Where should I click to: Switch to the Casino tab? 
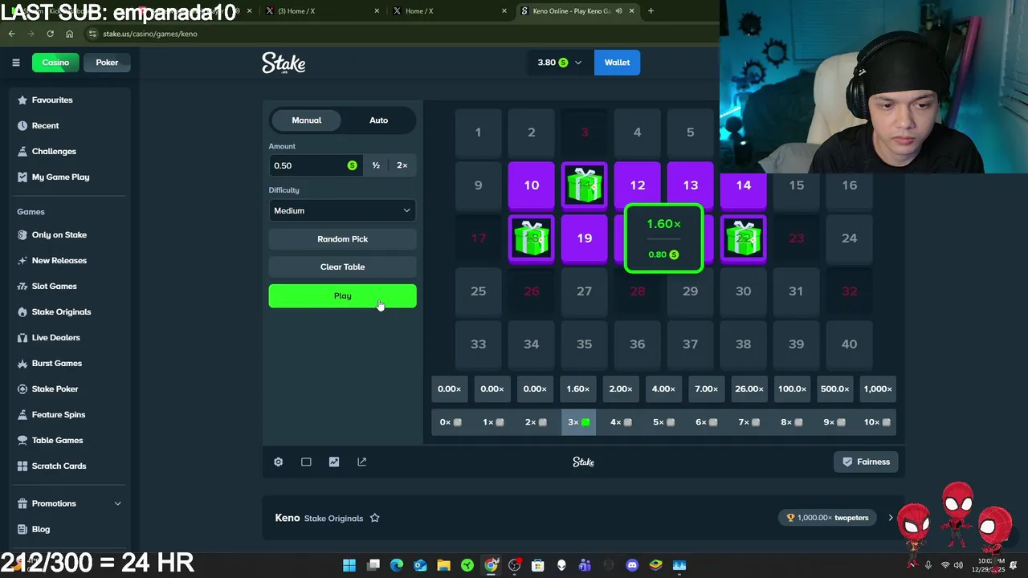pyautogui.click(x=55, y=63)
